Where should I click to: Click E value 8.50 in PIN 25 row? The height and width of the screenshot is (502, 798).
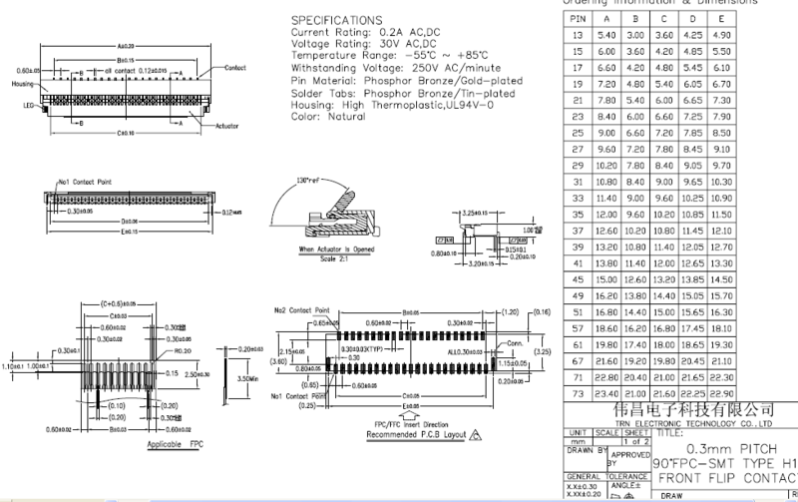click(721, 133)
